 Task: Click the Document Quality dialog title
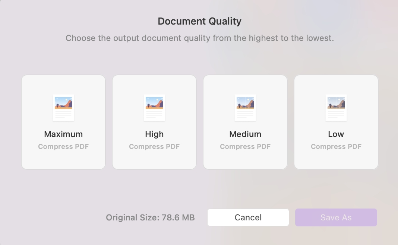click(200, 21)
